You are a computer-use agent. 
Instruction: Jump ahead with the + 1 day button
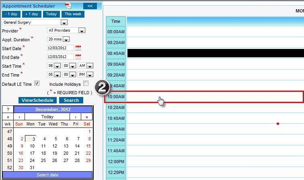pos(32,14)
